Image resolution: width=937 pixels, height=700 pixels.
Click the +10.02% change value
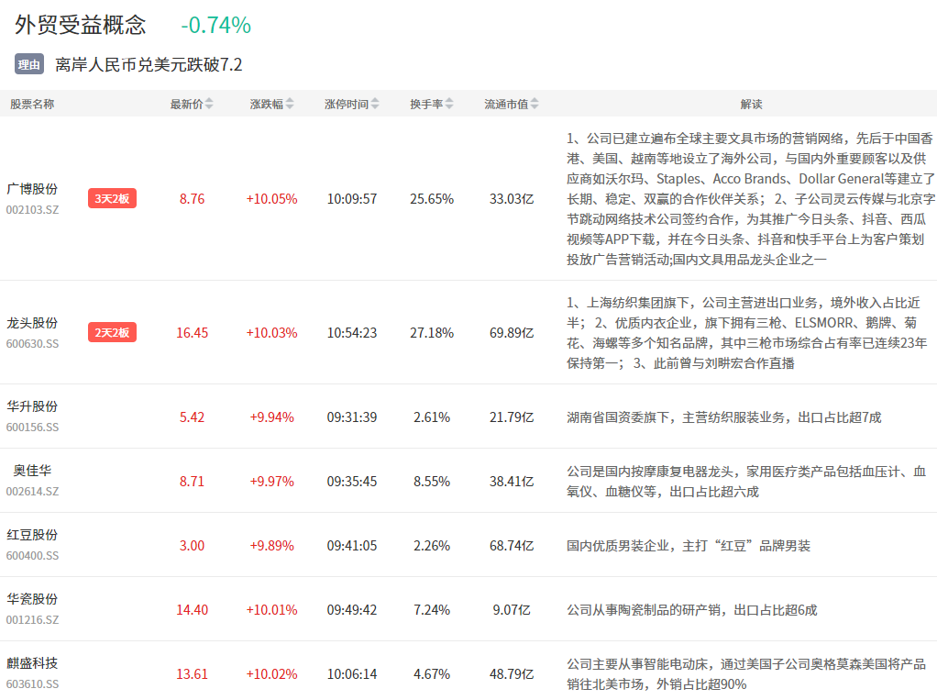(272, 674)
